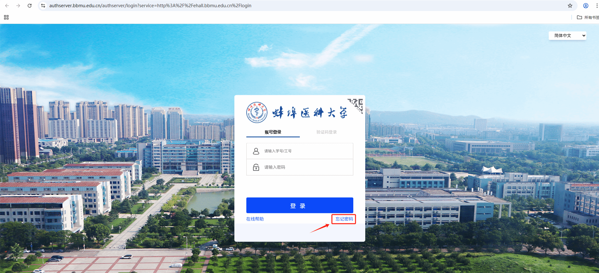This screenshot has height=273, width=599.
Task: Bookmark this page with the star icon
Action: coord(570,6)
